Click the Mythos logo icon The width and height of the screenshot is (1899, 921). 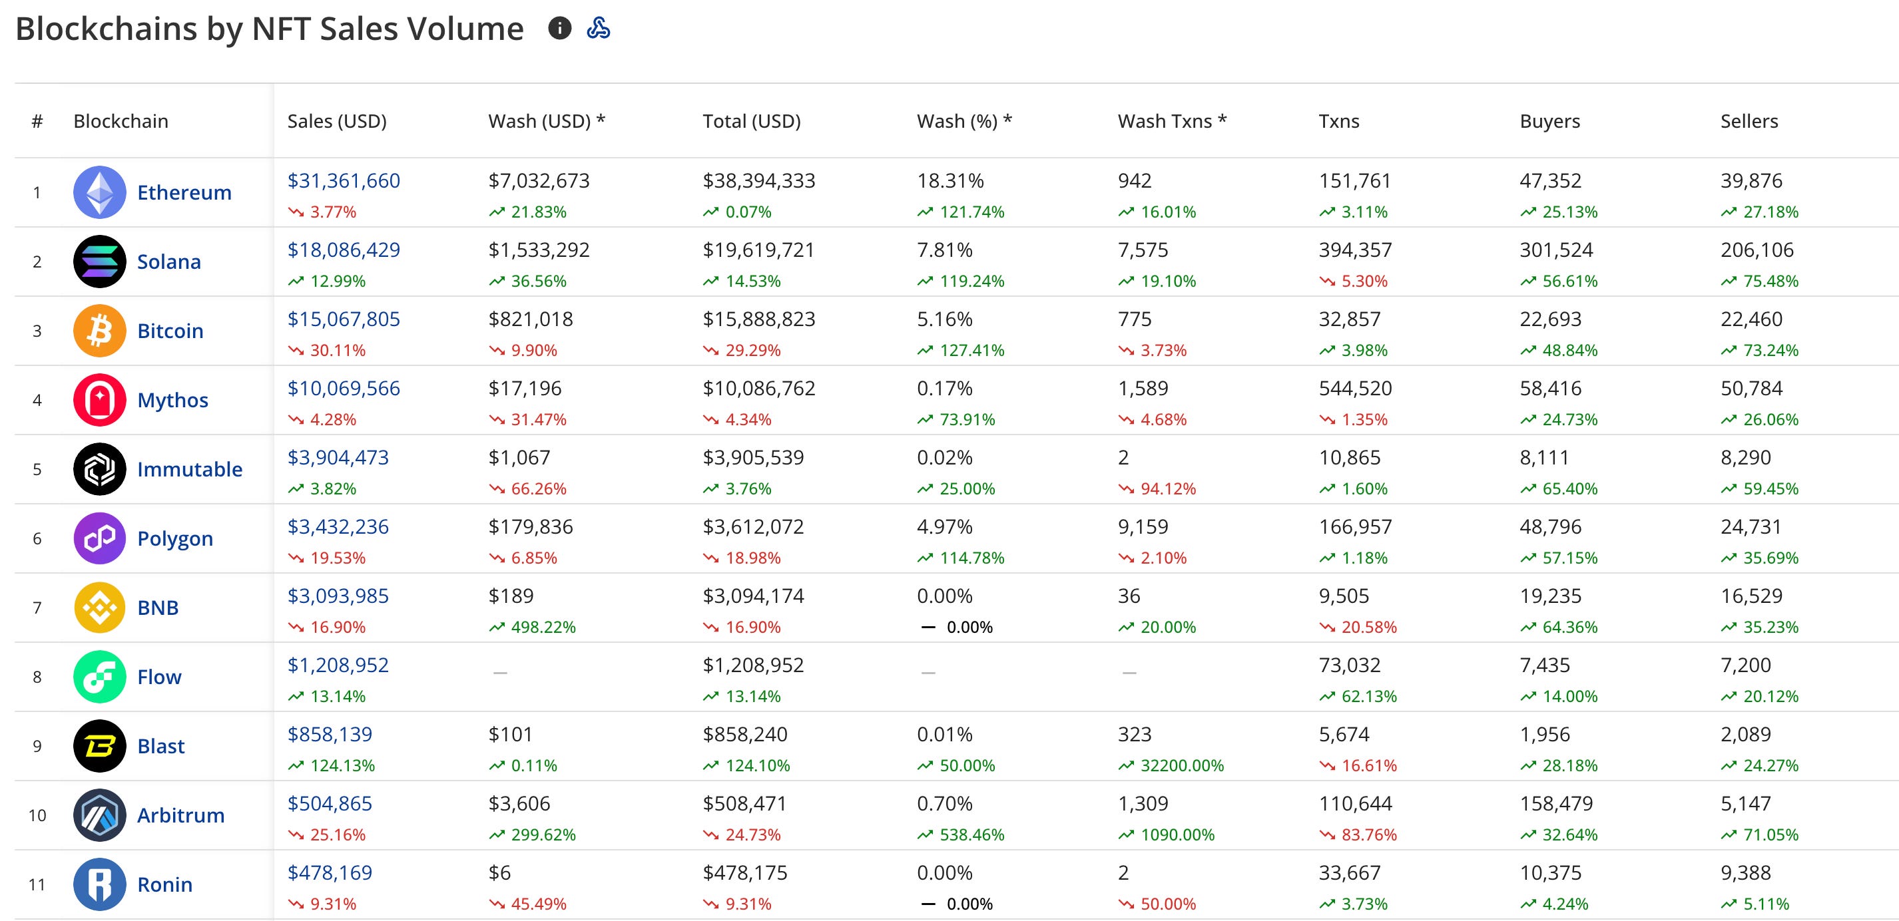click(99, 400)
